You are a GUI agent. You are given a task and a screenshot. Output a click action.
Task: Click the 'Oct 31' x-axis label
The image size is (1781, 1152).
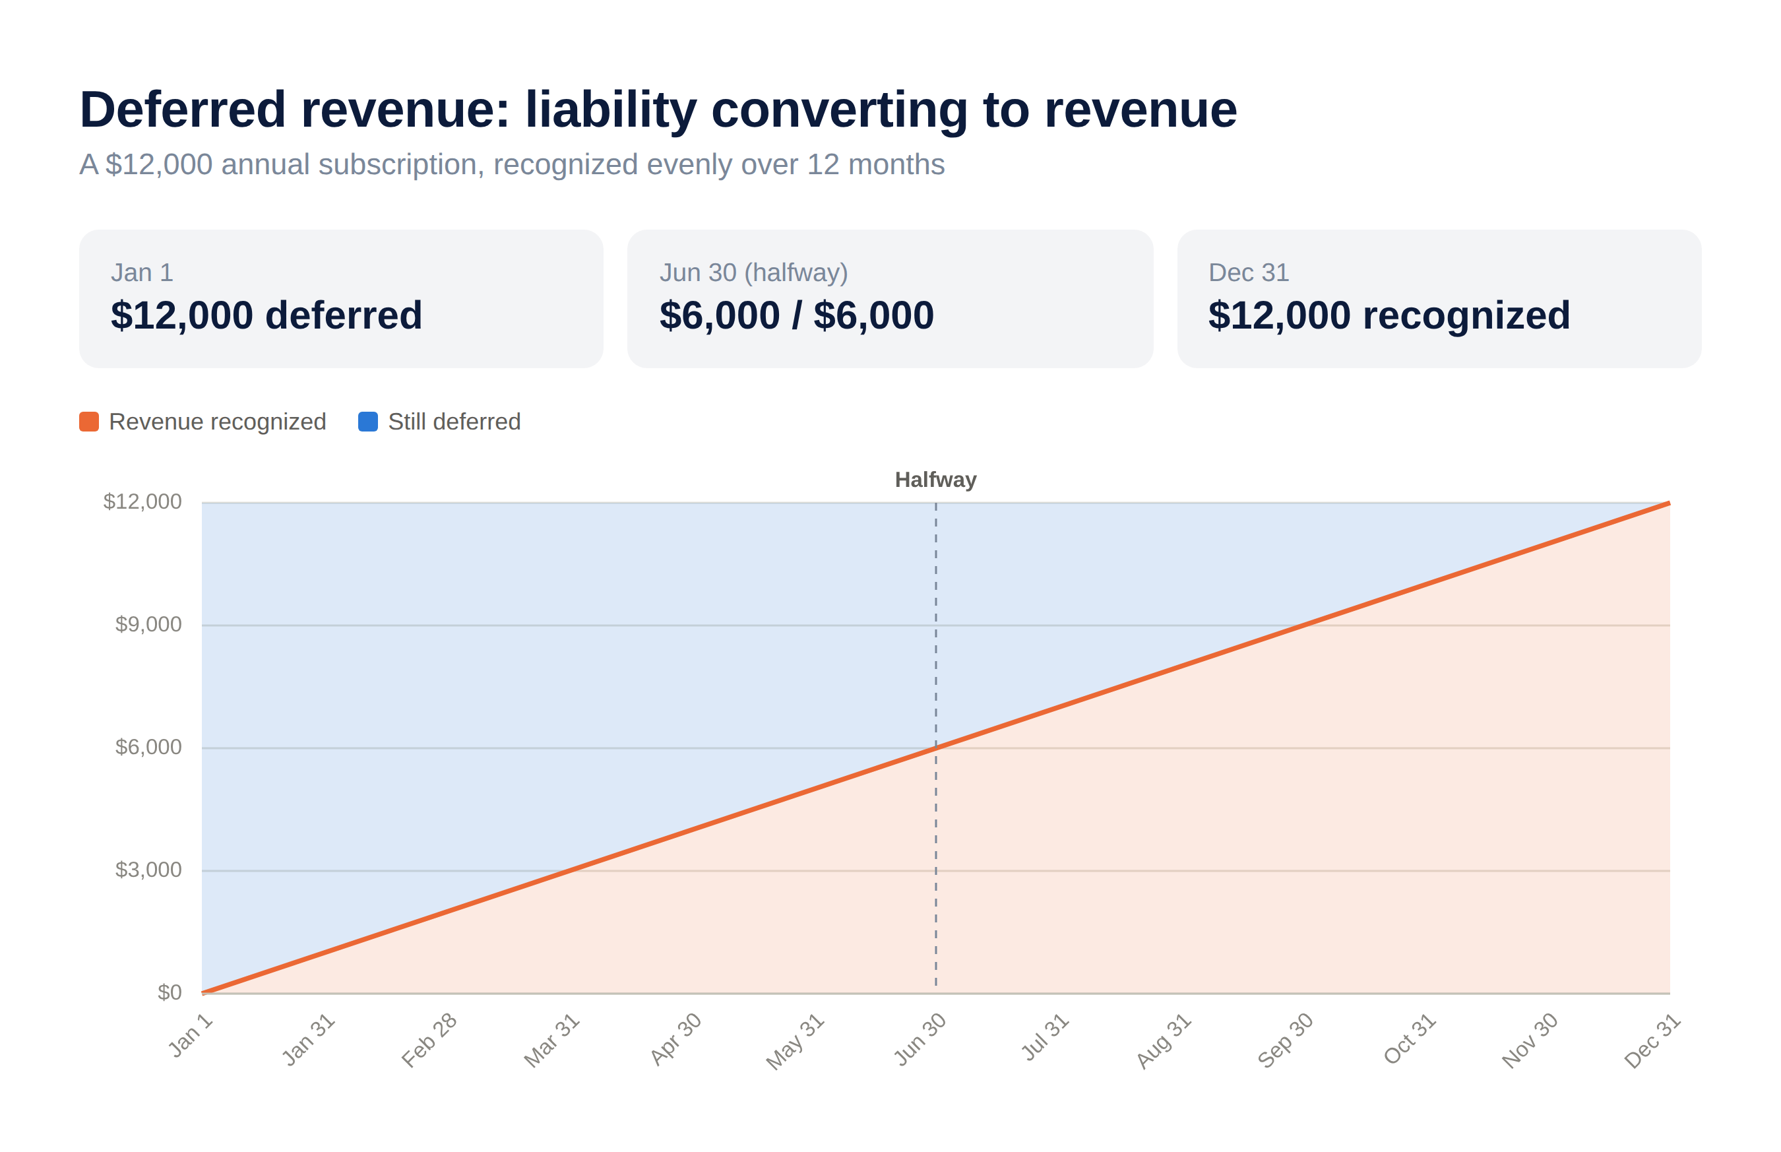(x=1410, y=1039)
